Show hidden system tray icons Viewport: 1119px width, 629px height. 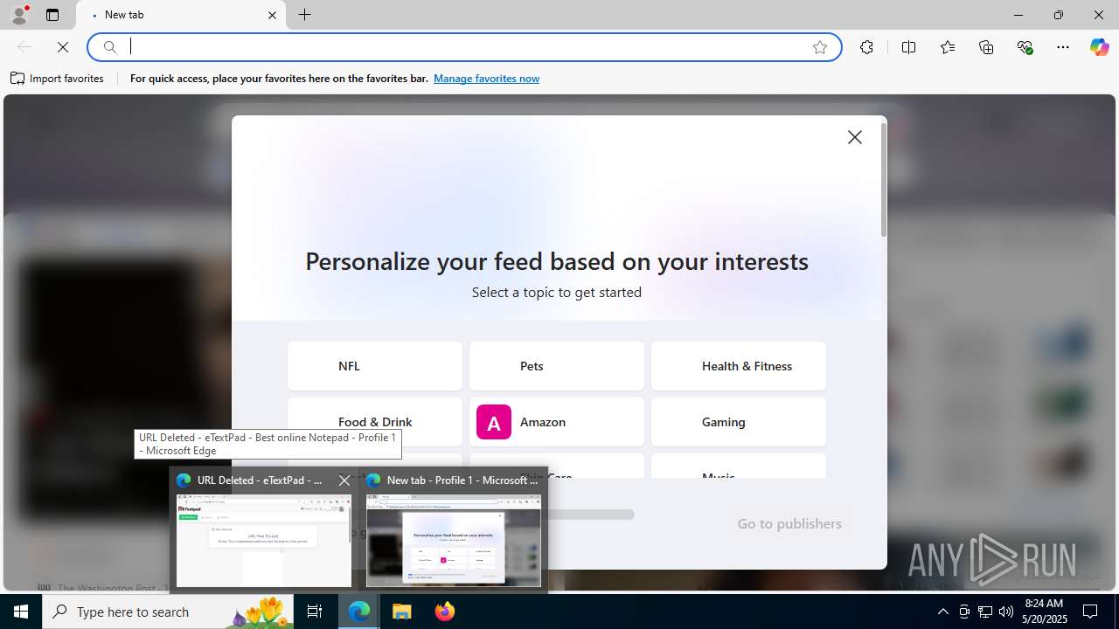point(942,612)
